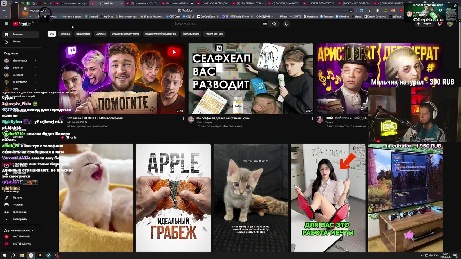The width and height of the screenshot is (461, 259).
Task: Switch to the кто и зачем подсади browser tab
Action: pos(71,3)
